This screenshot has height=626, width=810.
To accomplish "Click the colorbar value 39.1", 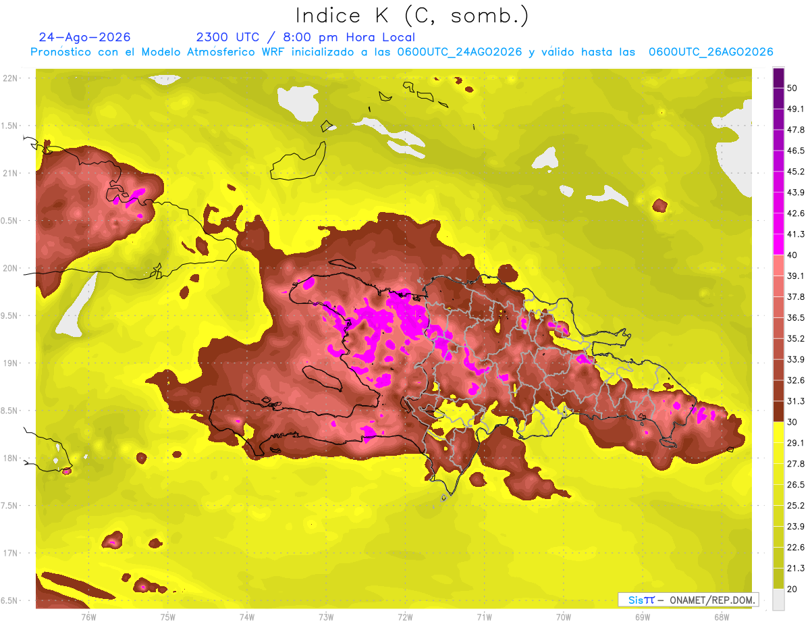I will [x=796, y=276].
